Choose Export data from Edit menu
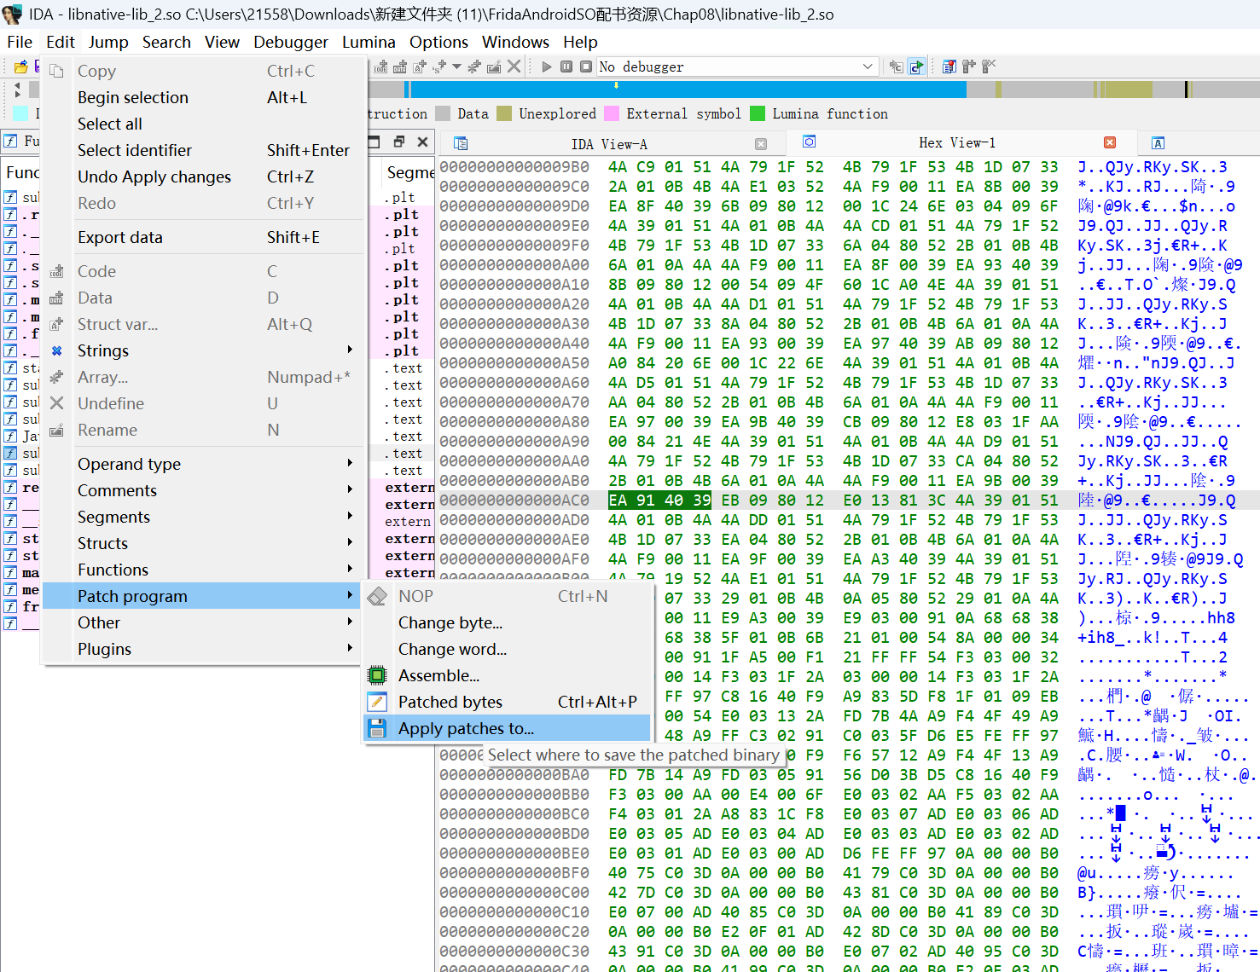Screen dimensions: 1260x972 (205, 237)
